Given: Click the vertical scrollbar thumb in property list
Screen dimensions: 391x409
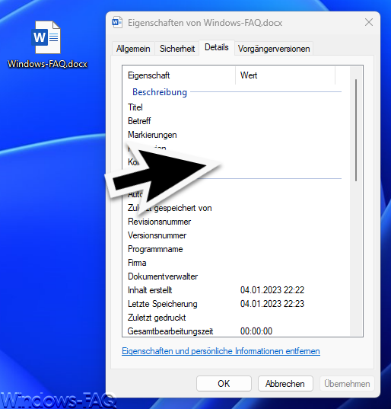Looking at the screenshot, I should click(x=356, y=130).
